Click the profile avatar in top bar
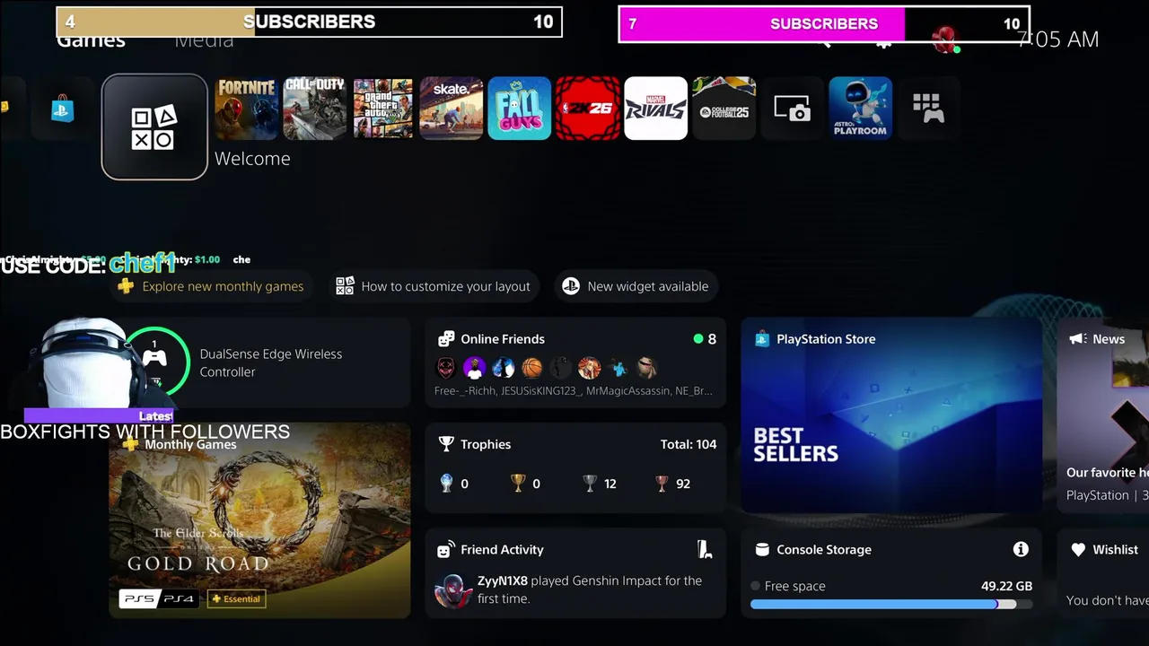The height and width of the screenshot is (646, 1149). point(943,39)
